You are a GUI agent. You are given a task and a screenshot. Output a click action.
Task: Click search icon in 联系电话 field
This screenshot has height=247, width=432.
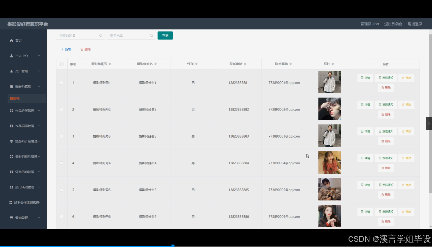pyautogui.click(x=151, y=36)
